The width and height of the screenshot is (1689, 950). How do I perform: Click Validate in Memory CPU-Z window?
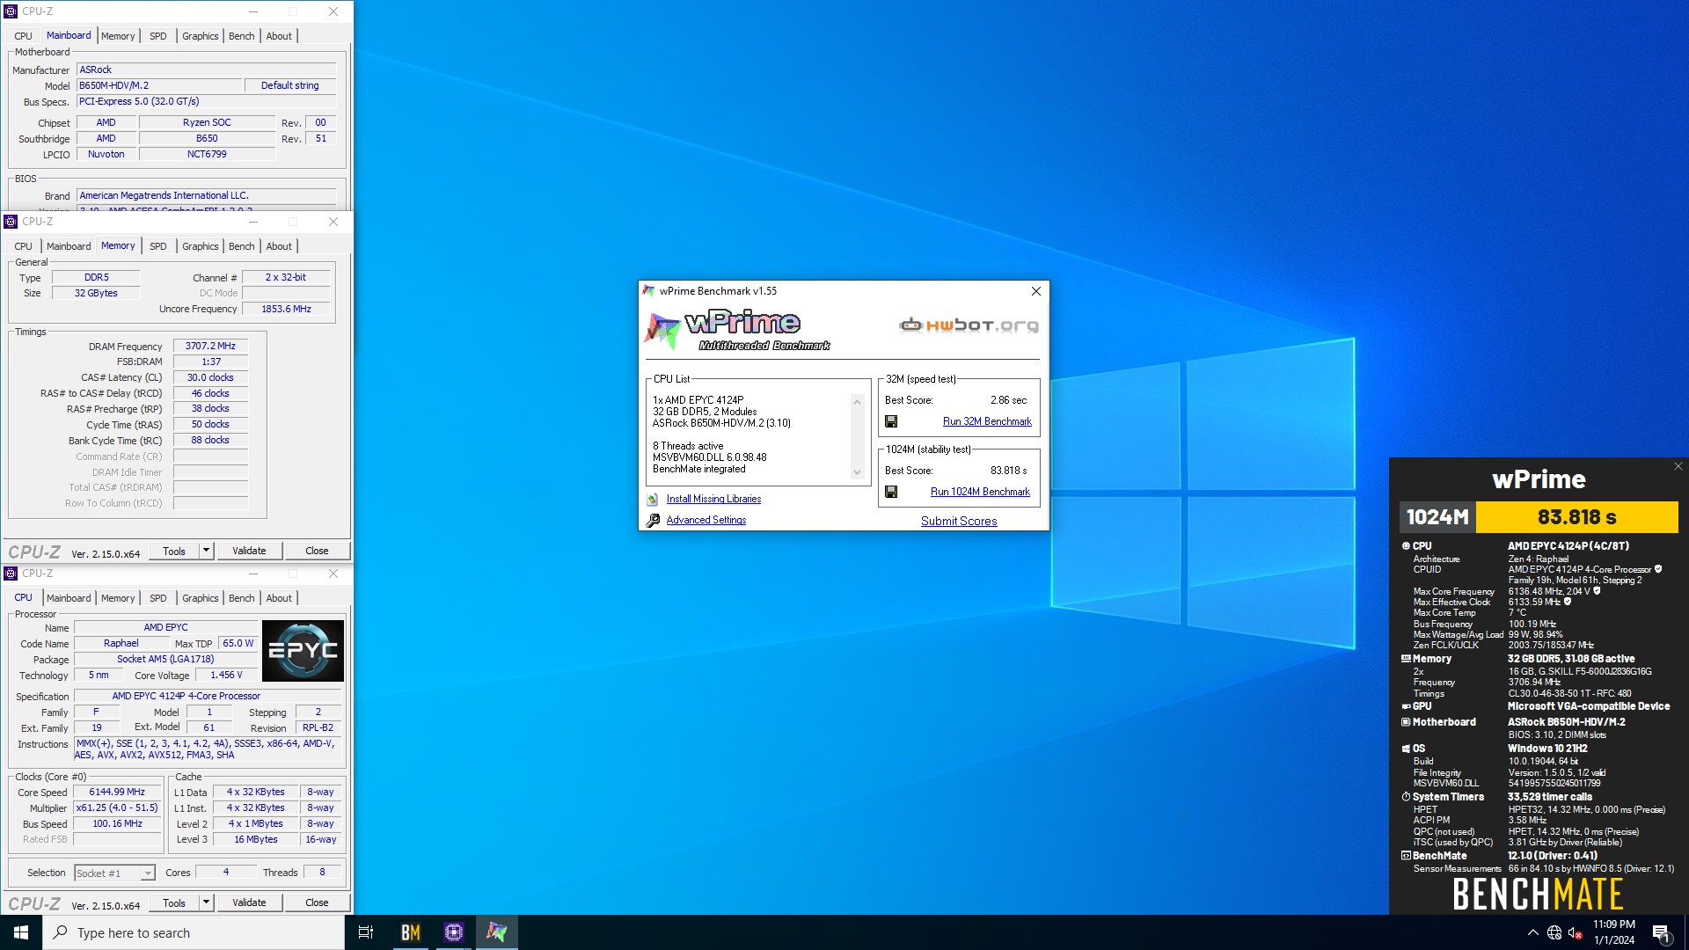tap(249, 551)
